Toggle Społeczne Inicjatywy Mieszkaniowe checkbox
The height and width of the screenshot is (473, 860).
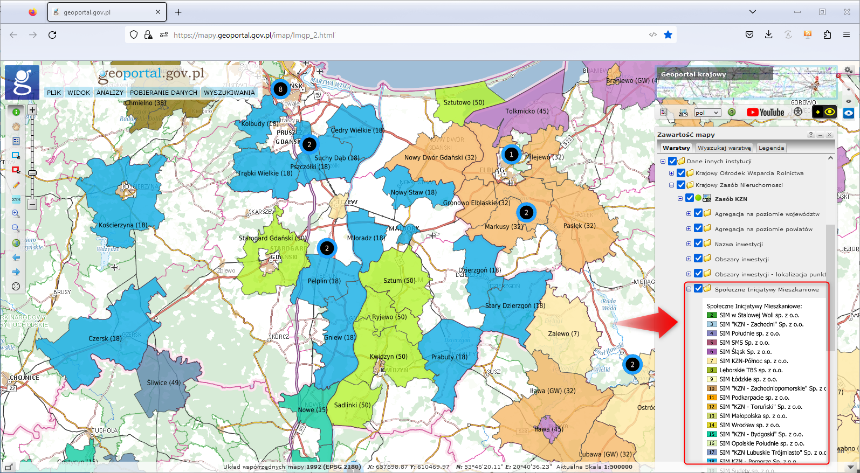click(x=698, y=289)
